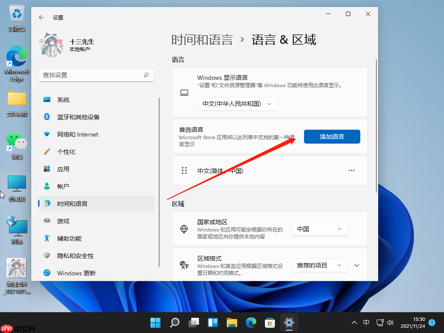Image resolution: width=444 pixels, height=333 pixels.
Task: Open Windows 更新 from the sidebar
Action: pos(78,273)
